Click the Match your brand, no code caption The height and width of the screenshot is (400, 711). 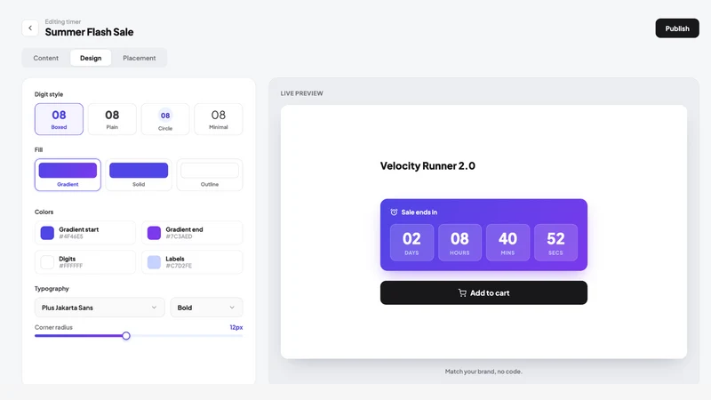click(x=483, y=372)
